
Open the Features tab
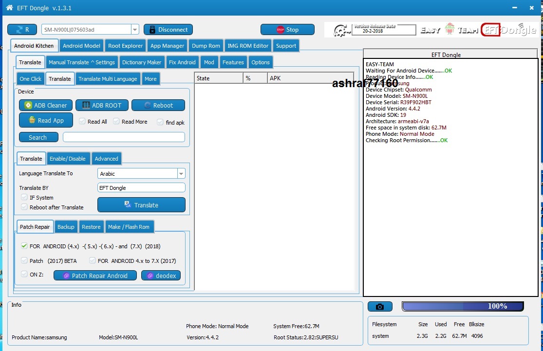[x=233, y=62]
